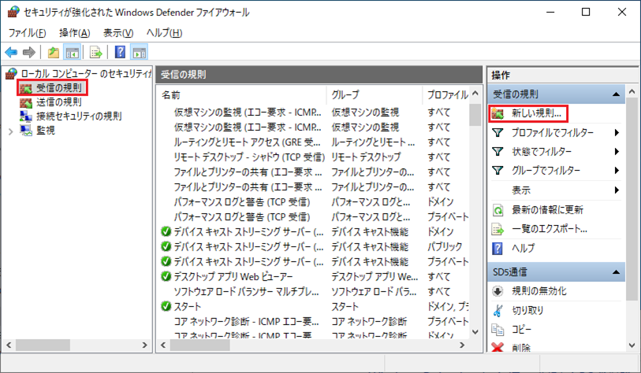Open the 操作(A) menu
Image resolution: width=641 pixels, height=373 pixels.
(74, 32)
